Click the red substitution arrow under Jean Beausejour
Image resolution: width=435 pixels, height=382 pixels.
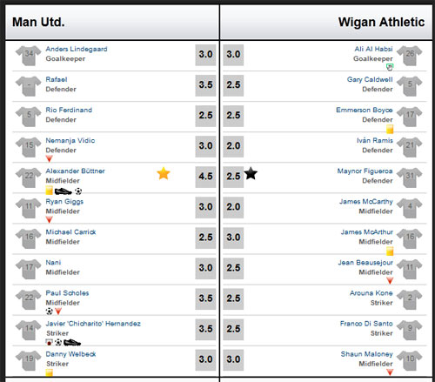390,280
